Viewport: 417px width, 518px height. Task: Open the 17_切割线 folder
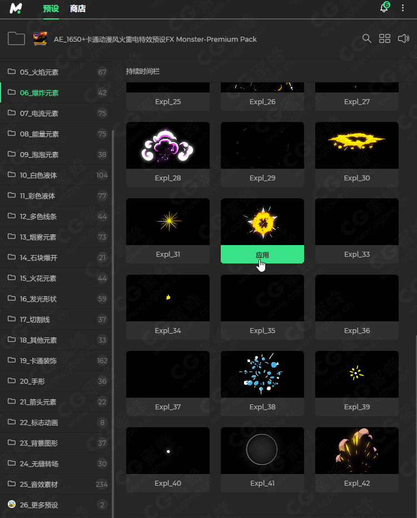56,320
